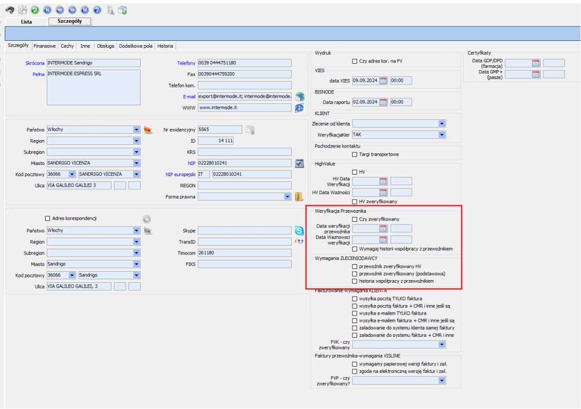Expand 'FVP - czy zweryfikowany?' dropdown
The height and width of the screenshot is (409, 581).
click(441, 380)
